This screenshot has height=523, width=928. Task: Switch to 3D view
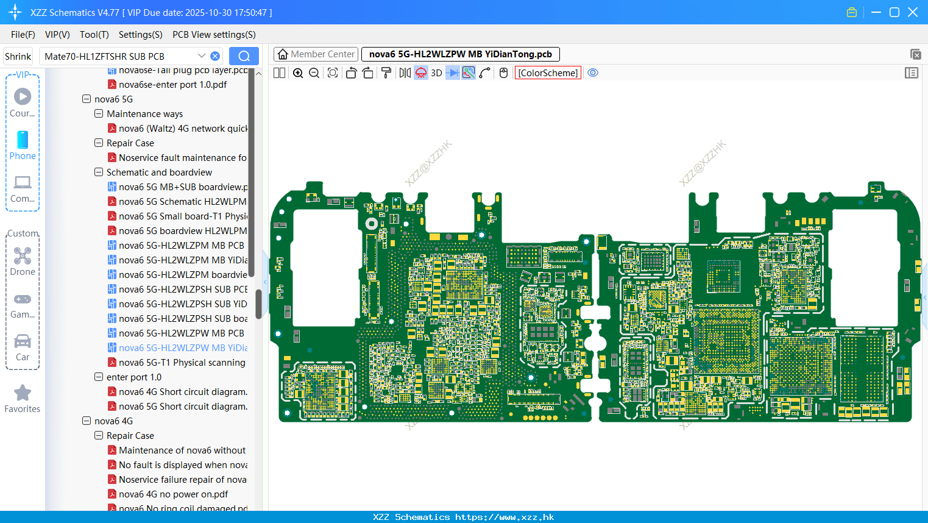click(x=436, y=73)
